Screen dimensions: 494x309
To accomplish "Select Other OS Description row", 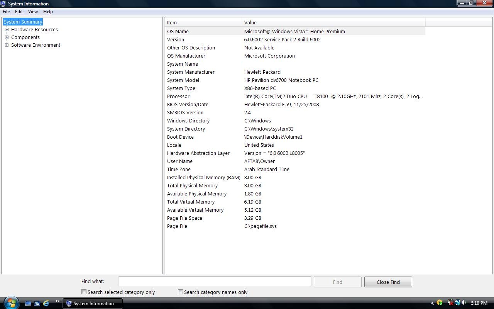I will point(295,48).
